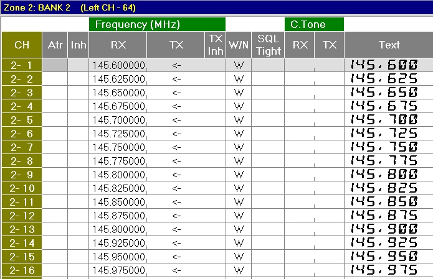The image size is (433, 279).
Task: Select channel row header 2- 14
Action: [22, 243]
